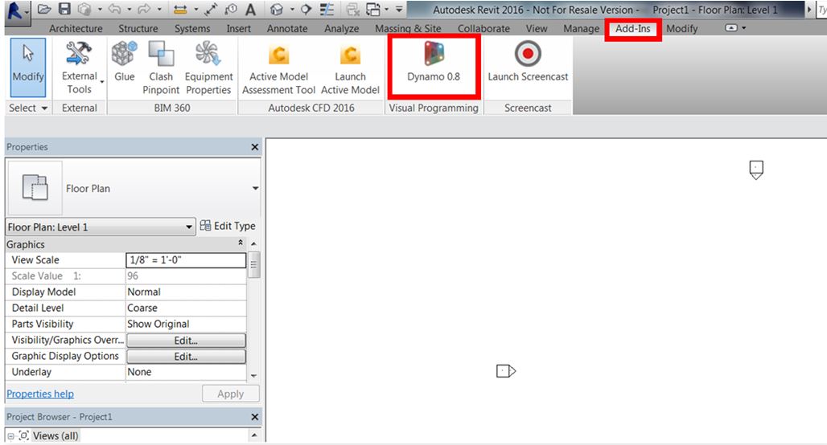Click the Apply button in Properties

(x=231, y=394)
